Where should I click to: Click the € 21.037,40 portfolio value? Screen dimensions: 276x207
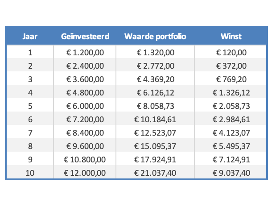tap(155, 173)
